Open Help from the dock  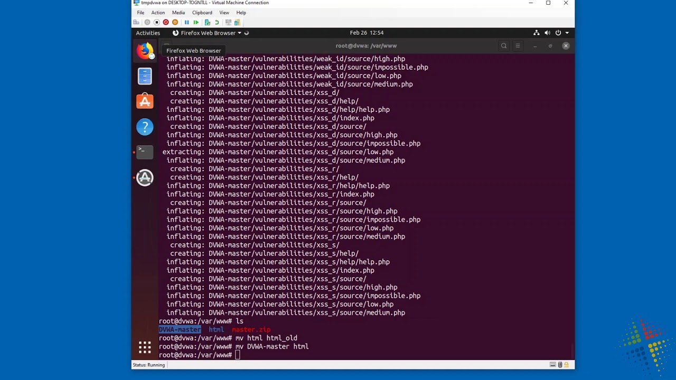(145, 127)
